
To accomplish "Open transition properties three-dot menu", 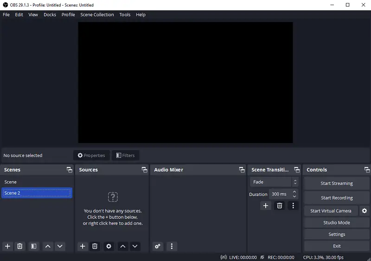I will pos(293,206).
